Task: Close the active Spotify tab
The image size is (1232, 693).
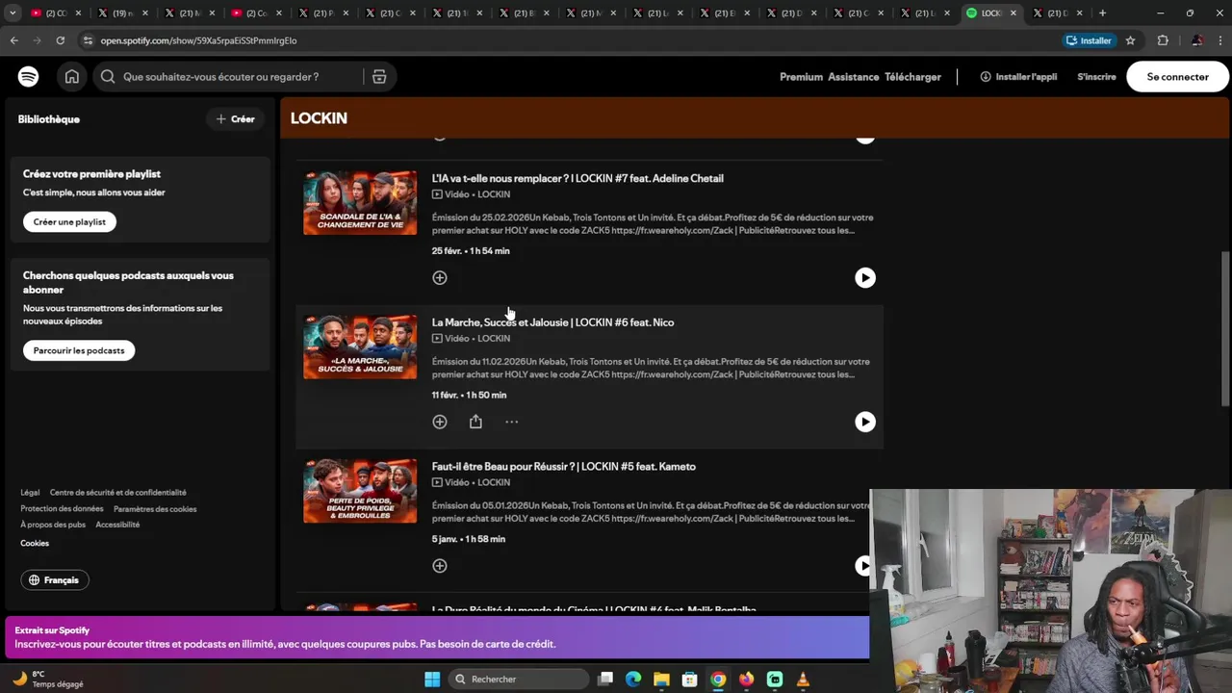Action: [x=1014, y=13]
